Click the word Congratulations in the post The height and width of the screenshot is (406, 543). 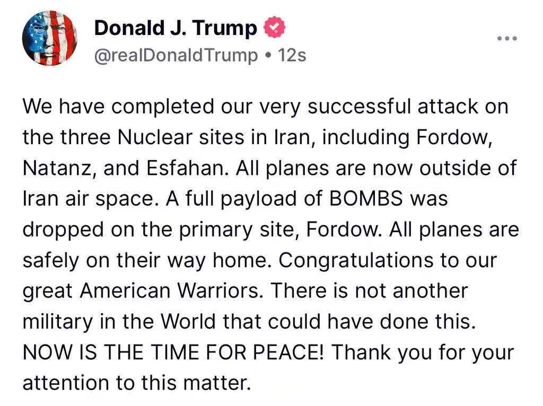356,260
